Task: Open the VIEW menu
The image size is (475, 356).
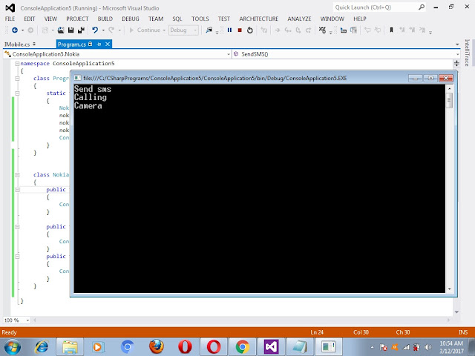Action: [x=50, y=19]
